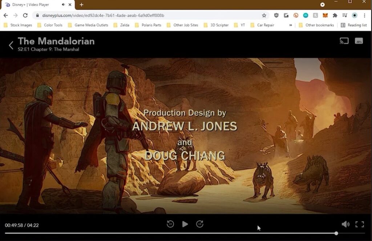The image size is (372, 241).
Task: Go back from The Mandalorian player
Action: (x=11, y=45)
